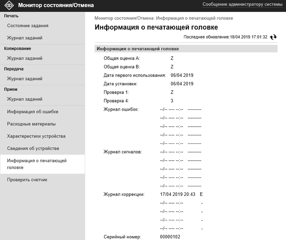The height and width of the screenshot is (240, 286).
Task: Click the gray Информация о печатающей головке section bar
Action: [x=186, y=48]
